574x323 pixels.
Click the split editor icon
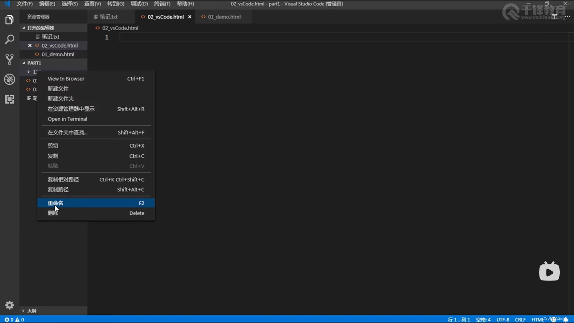(554, 17)
